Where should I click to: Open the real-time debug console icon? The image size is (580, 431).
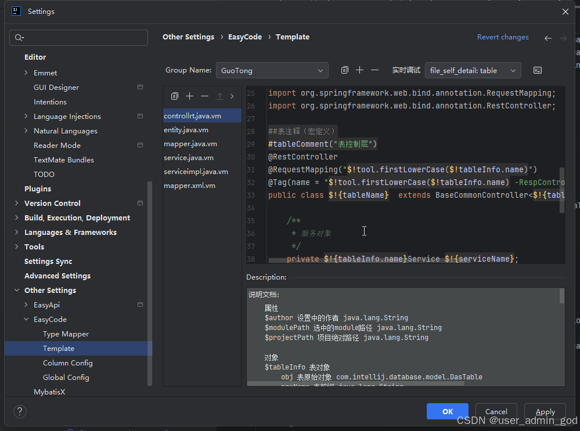(538, 70)
